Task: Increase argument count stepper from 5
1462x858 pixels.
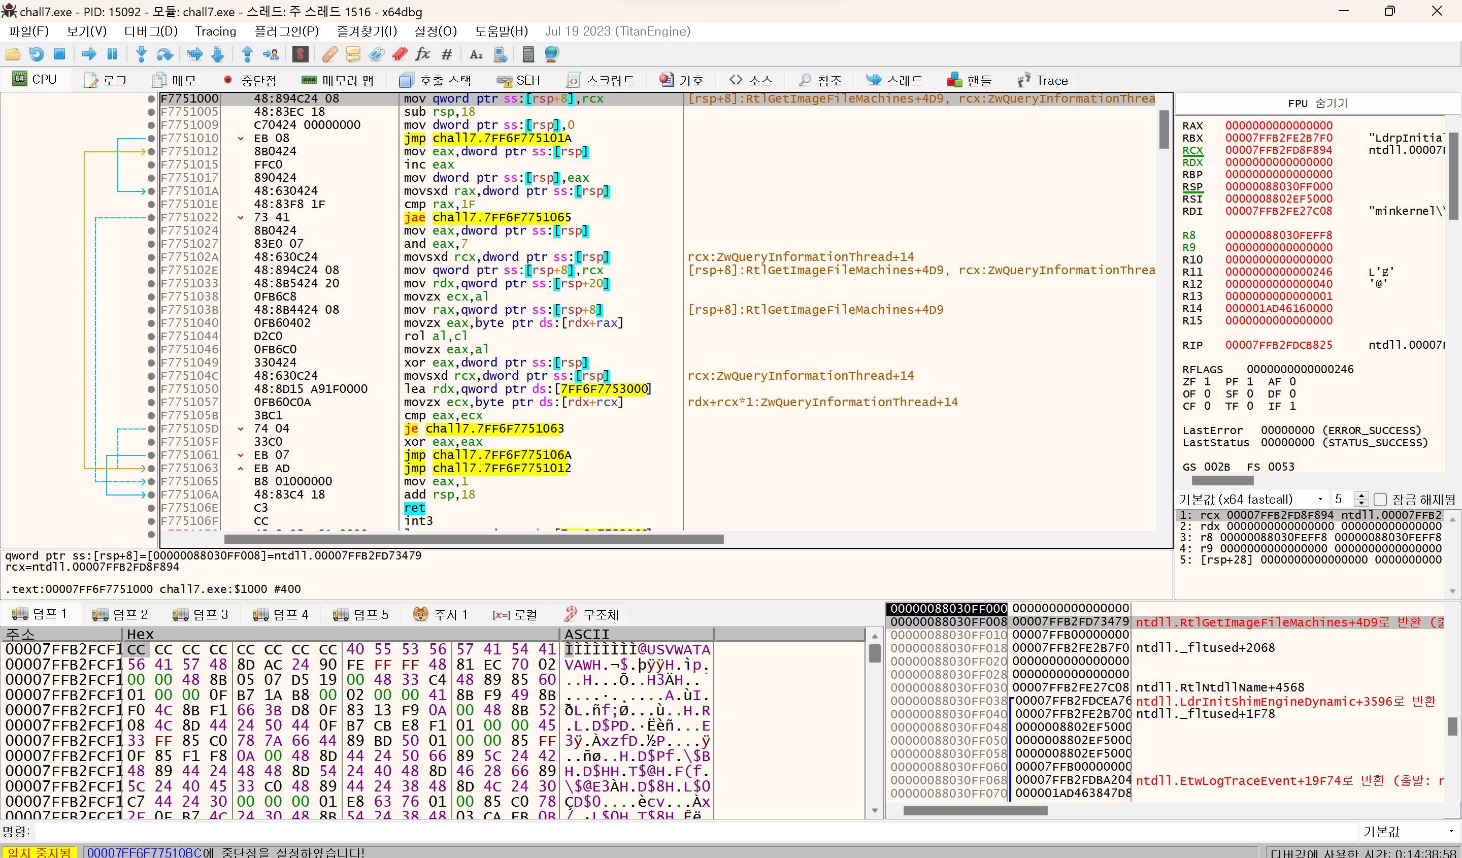Action: coord(1361,496)
